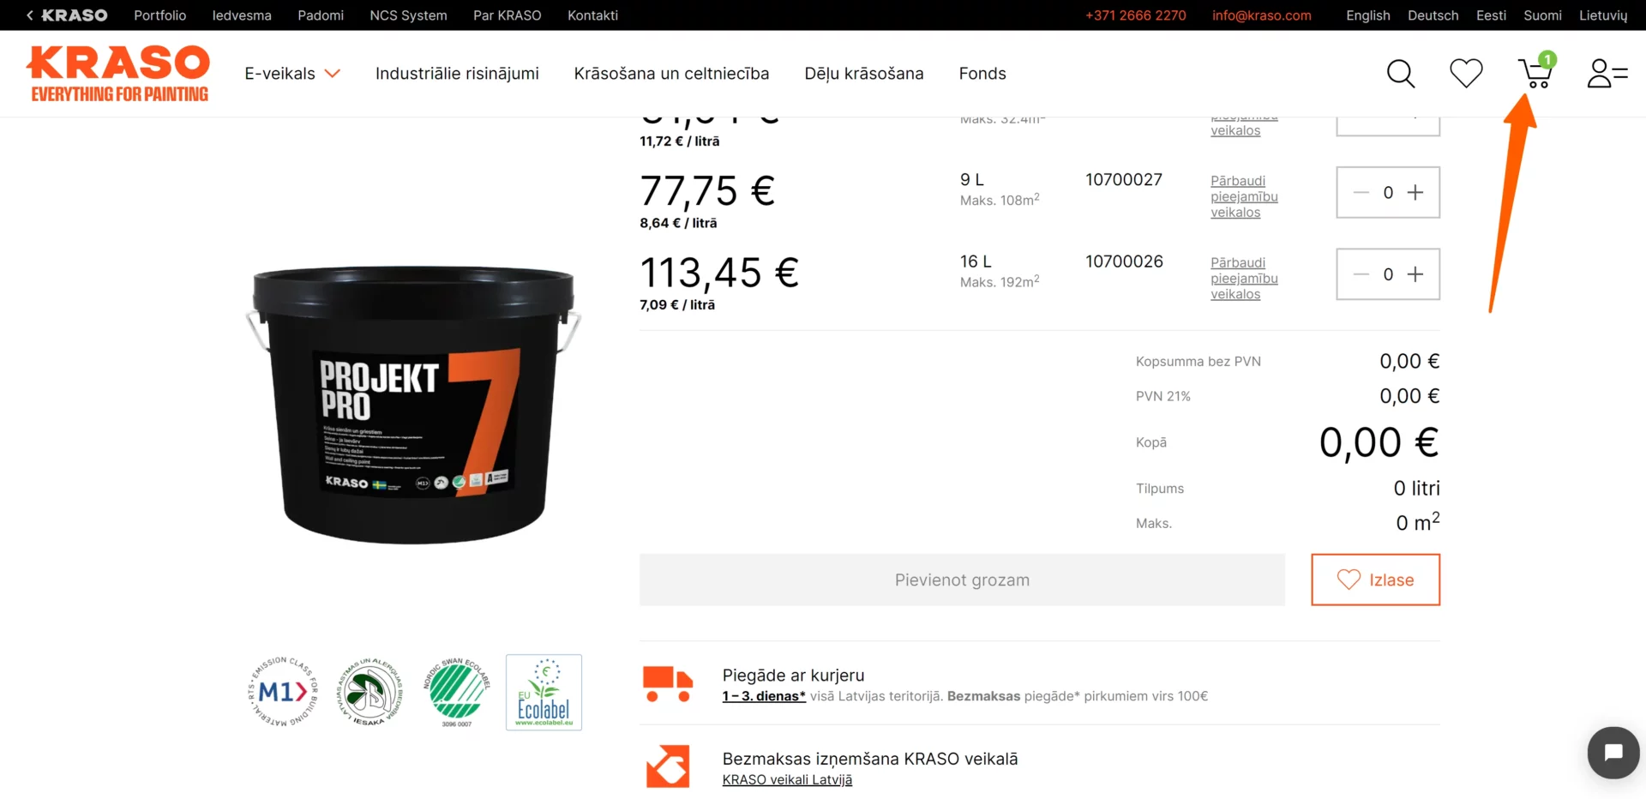Open the user account icon
1646x799 pixels.
pos(1607,74)
